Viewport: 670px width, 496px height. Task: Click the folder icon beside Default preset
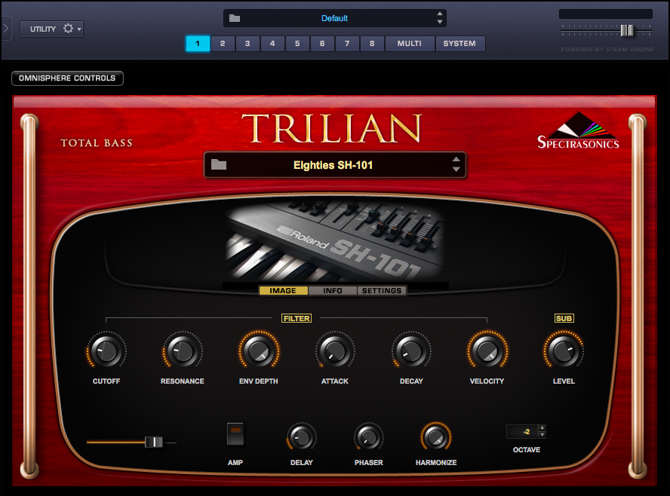(x=235, y=18)
